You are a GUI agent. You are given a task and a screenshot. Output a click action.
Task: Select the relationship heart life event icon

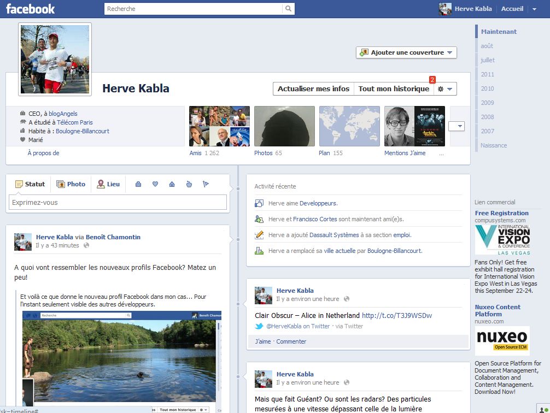(x=155, y=184)
